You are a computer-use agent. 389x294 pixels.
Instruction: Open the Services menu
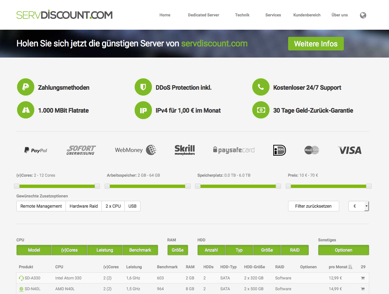273,15
